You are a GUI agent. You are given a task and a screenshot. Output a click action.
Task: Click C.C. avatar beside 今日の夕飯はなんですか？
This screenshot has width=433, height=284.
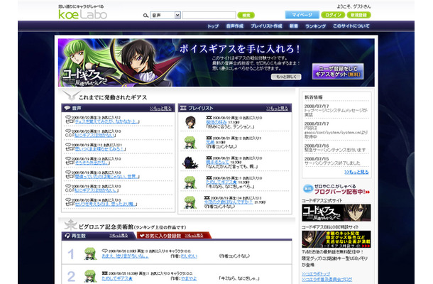click(190, 202)
